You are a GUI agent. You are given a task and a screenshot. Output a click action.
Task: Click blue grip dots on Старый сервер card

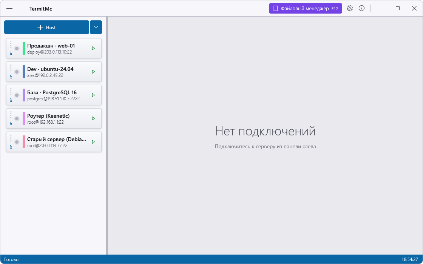[11, 147]
